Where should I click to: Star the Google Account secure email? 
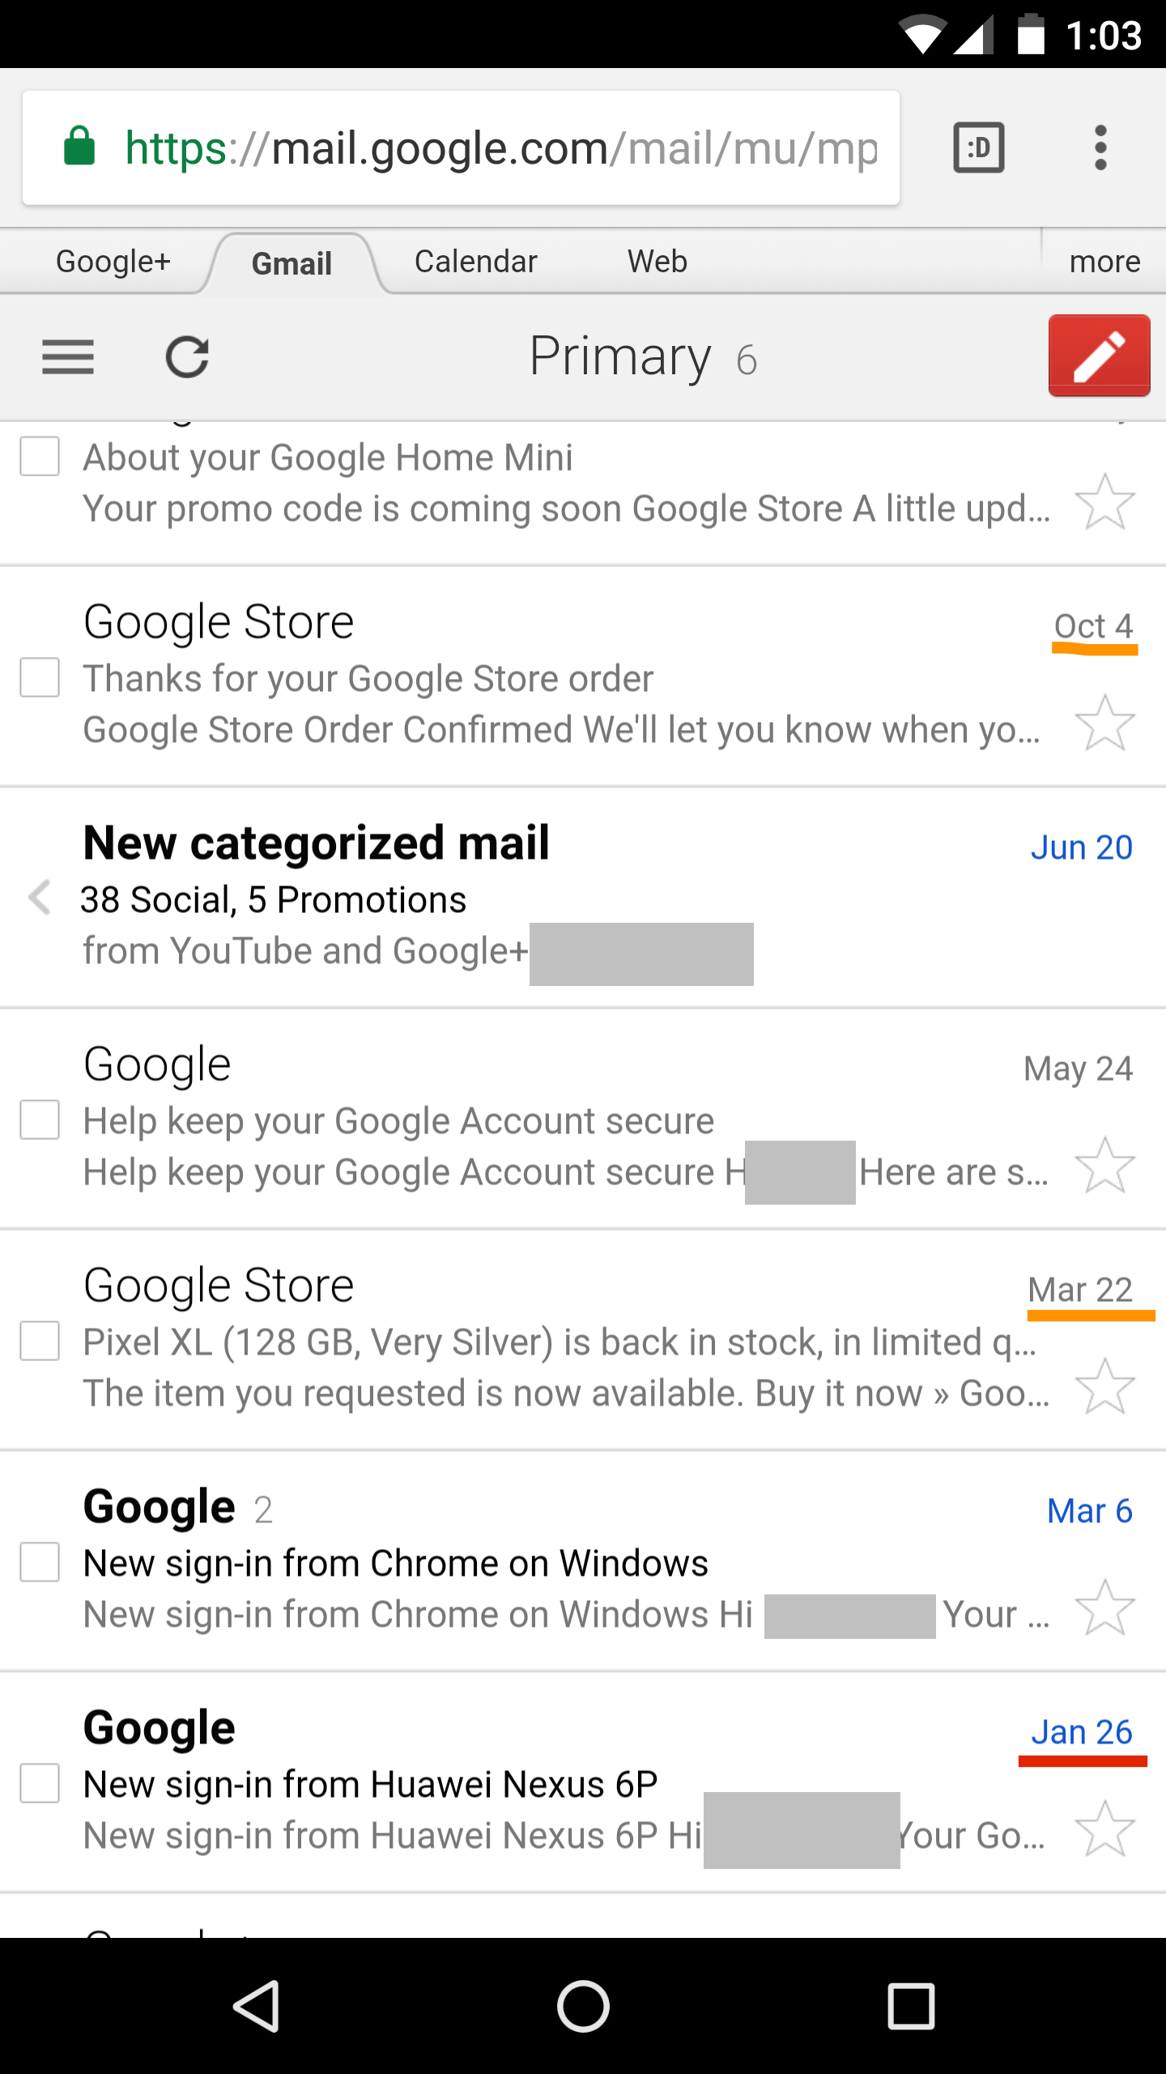coord(1104,1165)
